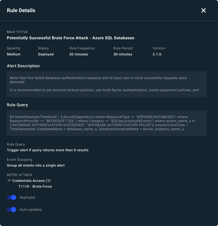Select the T1110 - Brute Force technique

click(35, 186)
